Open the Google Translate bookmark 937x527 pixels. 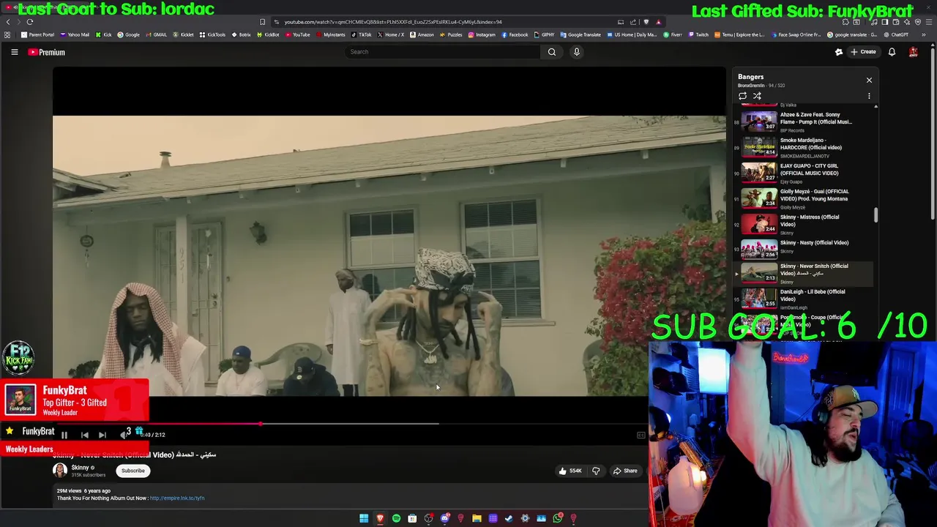click(x=581, y=34)
